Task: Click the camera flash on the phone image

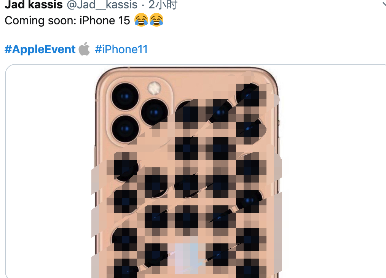Action: pos(154,88)
